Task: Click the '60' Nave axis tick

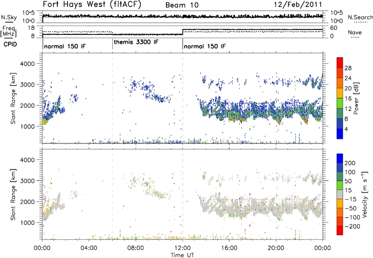Action: tap(334, 28)
